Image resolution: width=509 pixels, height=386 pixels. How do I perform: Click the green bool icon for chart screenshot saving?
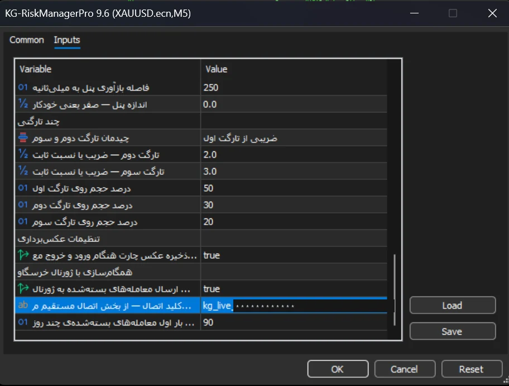click(x=23, y=255)
